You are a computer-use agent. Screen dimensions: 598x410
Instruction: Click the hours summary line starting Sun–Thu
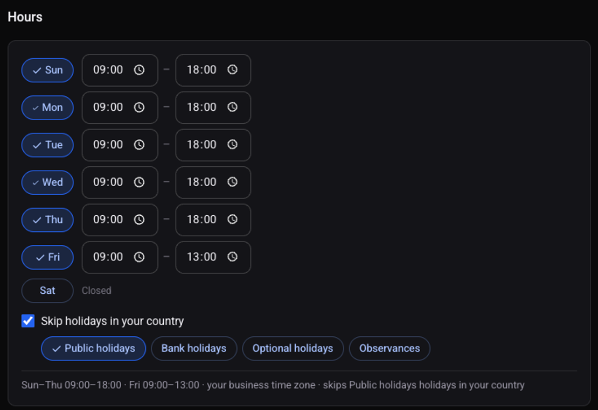pyautogui.click(x=273, y=385)
